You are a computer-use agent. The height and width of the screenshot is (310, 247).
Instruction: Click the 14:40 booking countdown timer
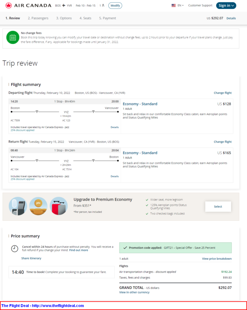pyautogui.click(x=18, y=272)
